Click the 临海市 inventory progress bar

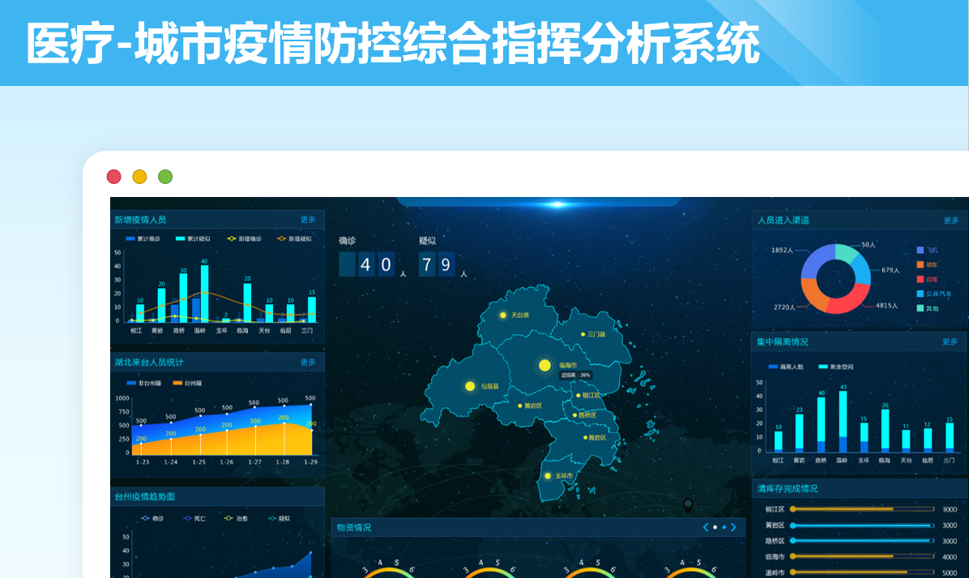pyautogui.click(x=862, y=556)
